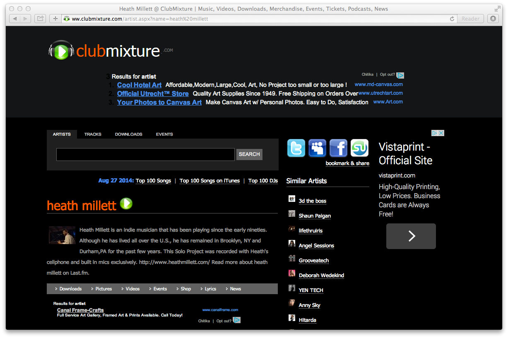The image size is (508, 338).
Task: Open the Safari share button
Action: point(40,19)
